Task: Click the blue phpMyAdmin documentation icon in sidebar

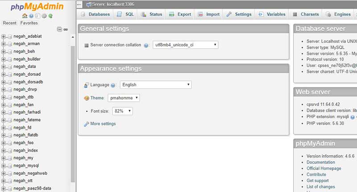Action: click(x=31, y=16)
